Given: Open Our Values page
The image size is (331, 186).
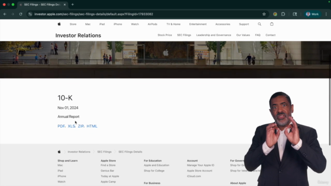Looking at the screenshot, I should (243, 35).
